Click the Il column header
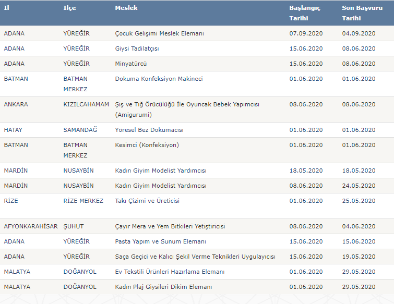 click(x=7, y=8)
